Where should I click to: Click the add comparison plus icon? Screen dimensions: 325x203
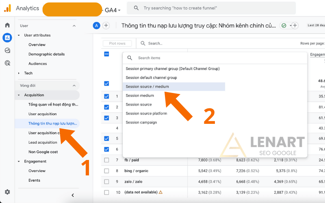tap(106, 26)
